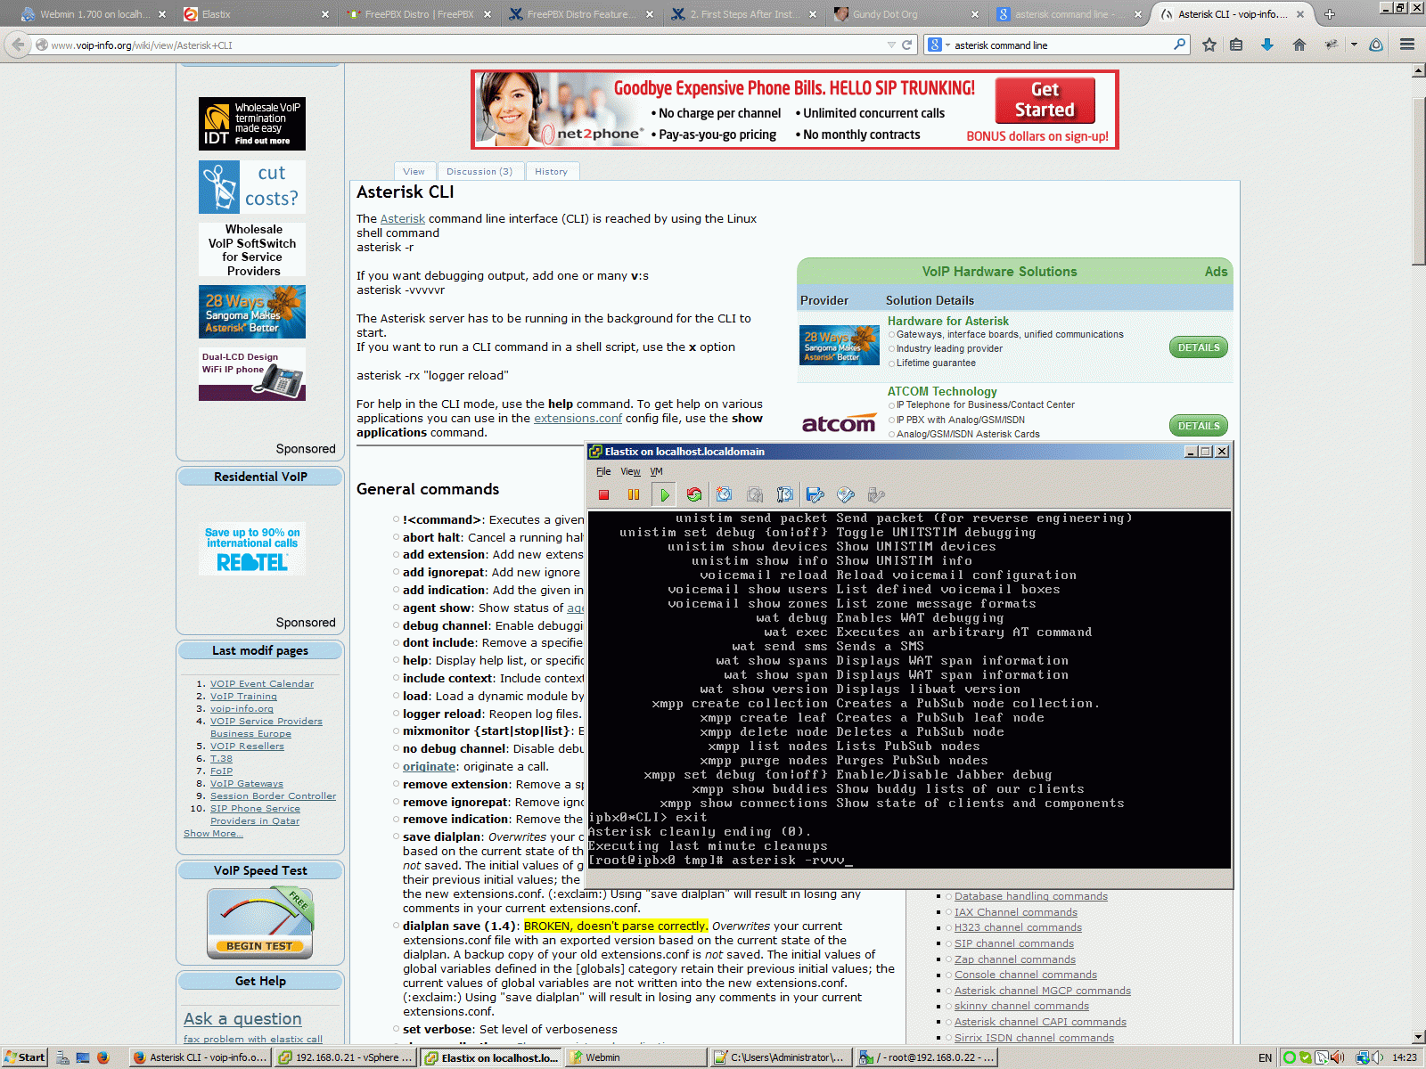1426x1069 pixels.
Task: Switch to the Gundy Dot Org browser tab
Action: tap(906, 14)
